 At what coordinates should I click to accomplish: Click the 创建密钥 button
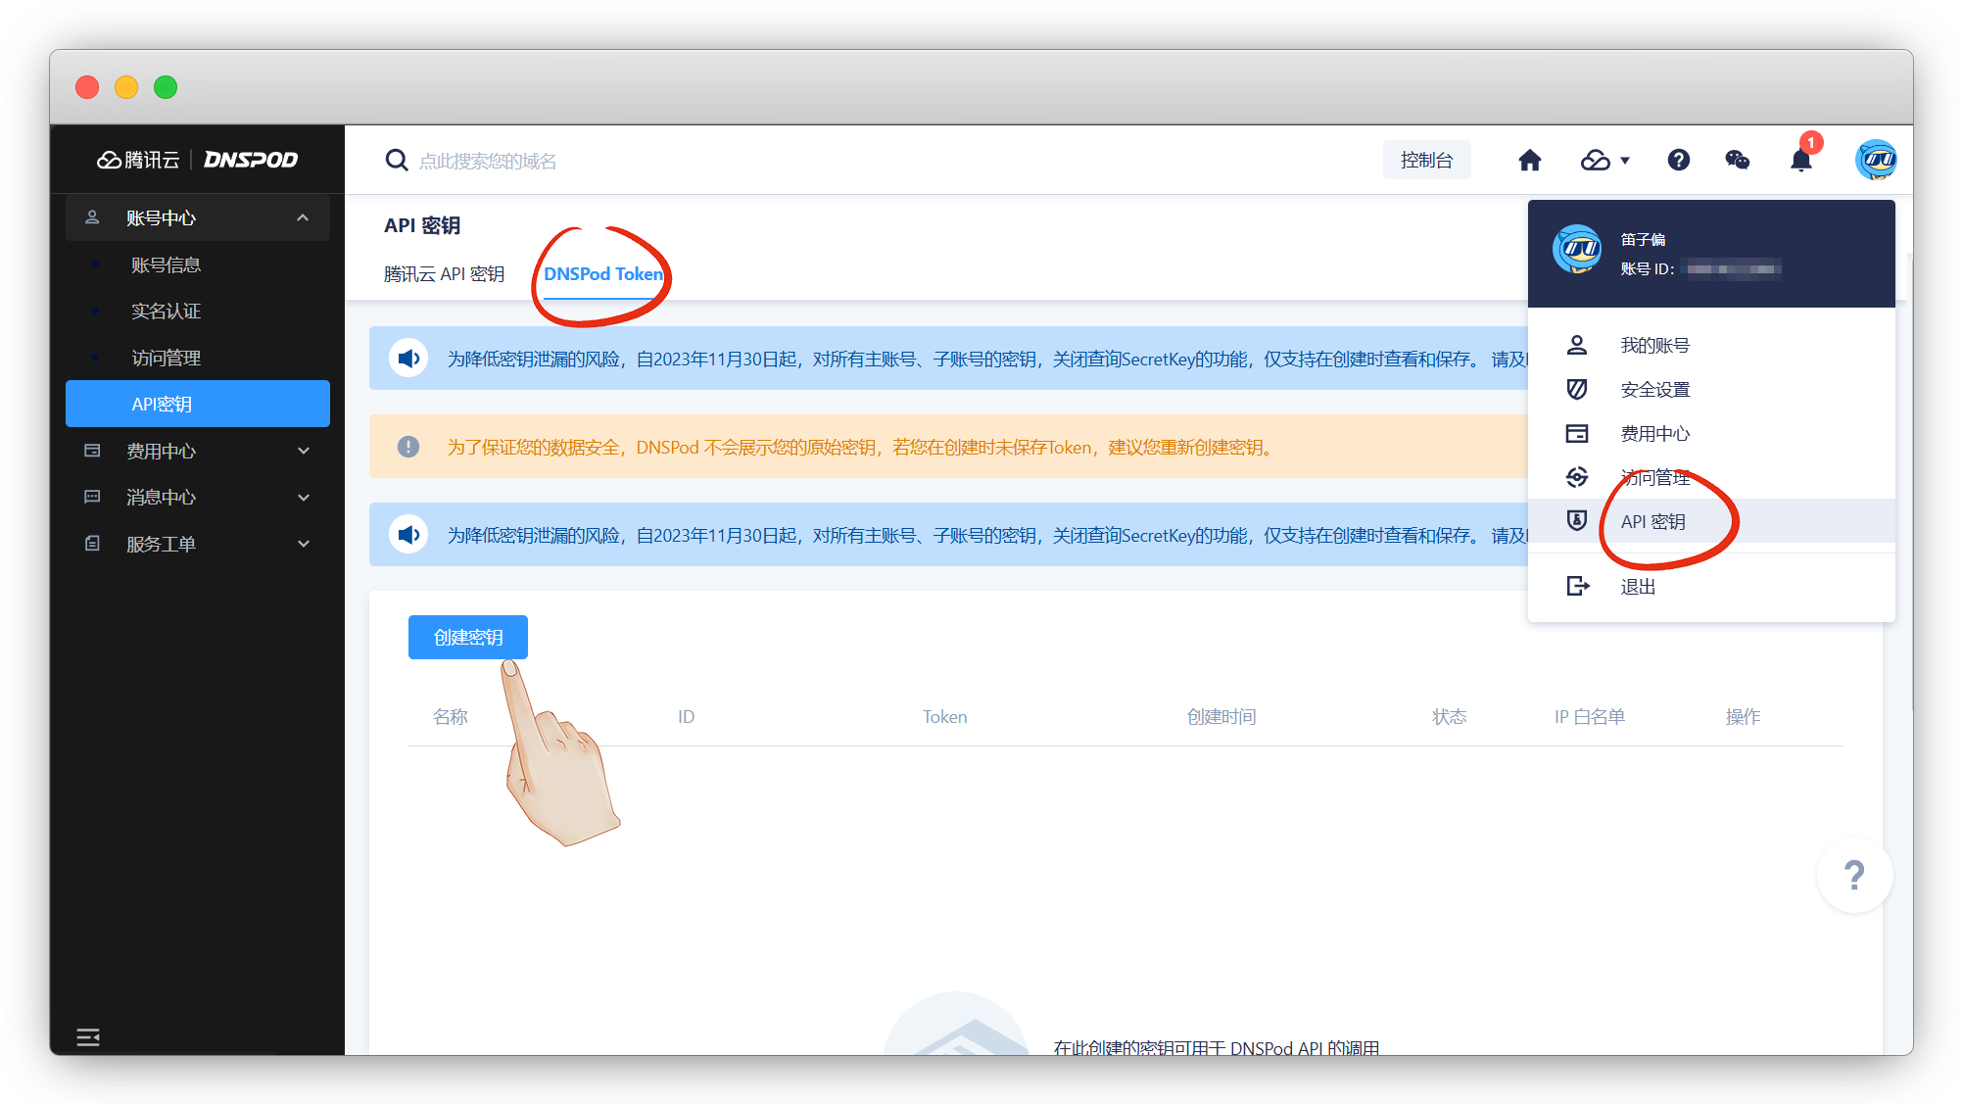pyautogui.click(x=468, y=638)
